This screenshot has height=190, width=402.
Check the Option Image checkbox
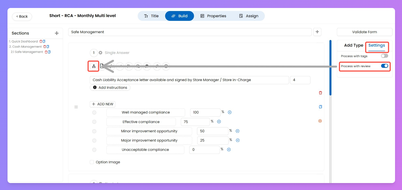92,162
